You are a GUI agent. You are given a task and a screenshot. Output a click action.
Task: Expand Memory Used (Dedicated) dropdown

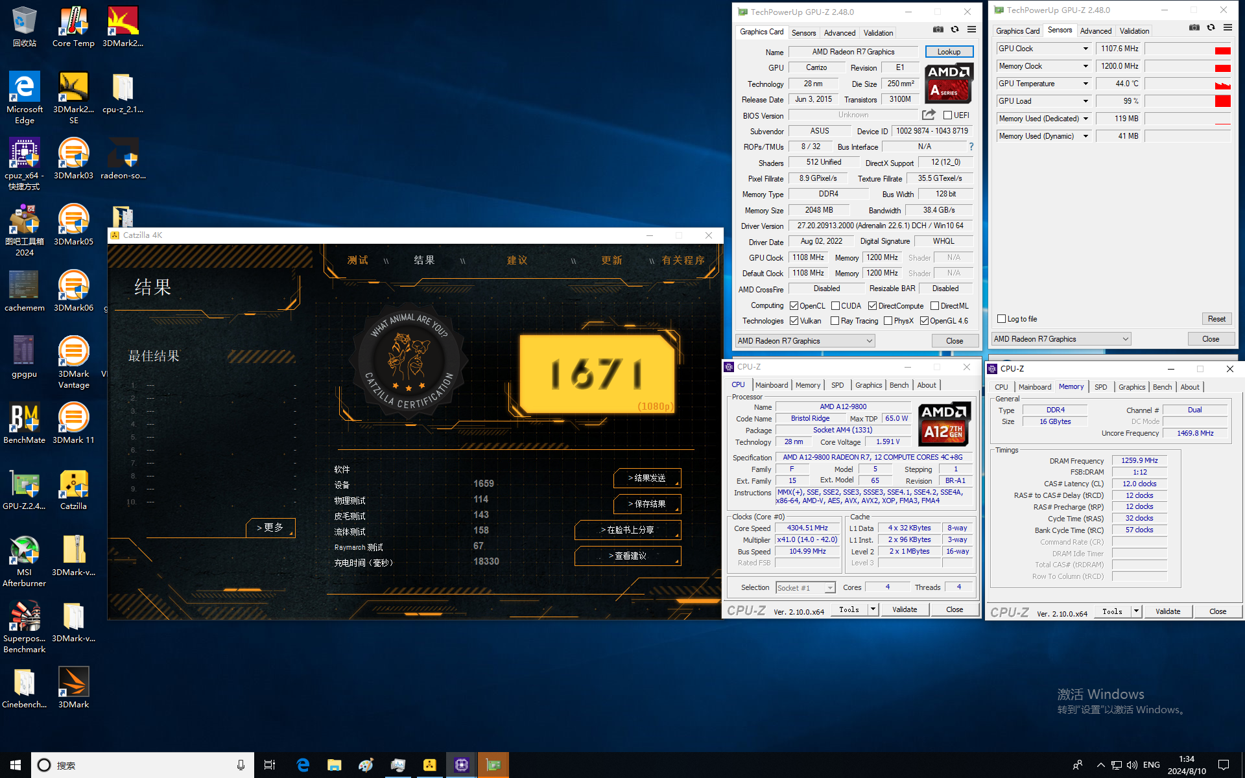pos(1085,119)
